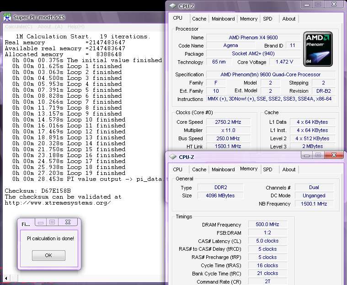
Task: Click the DC Mode value 'Unganged'
Action: [x=314, y=195]
